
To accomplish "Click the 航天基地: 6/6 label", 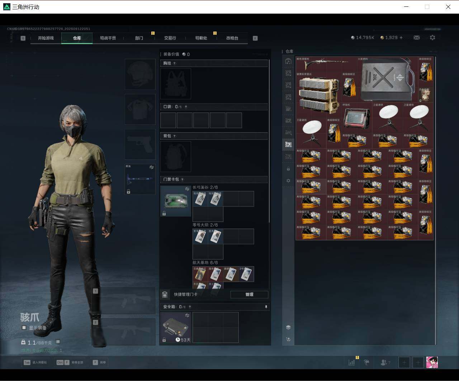I will (205, 263).
